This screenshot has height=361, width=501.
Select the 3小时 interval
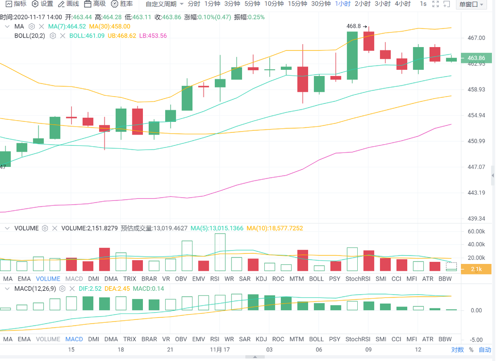[x=383, y=4]
